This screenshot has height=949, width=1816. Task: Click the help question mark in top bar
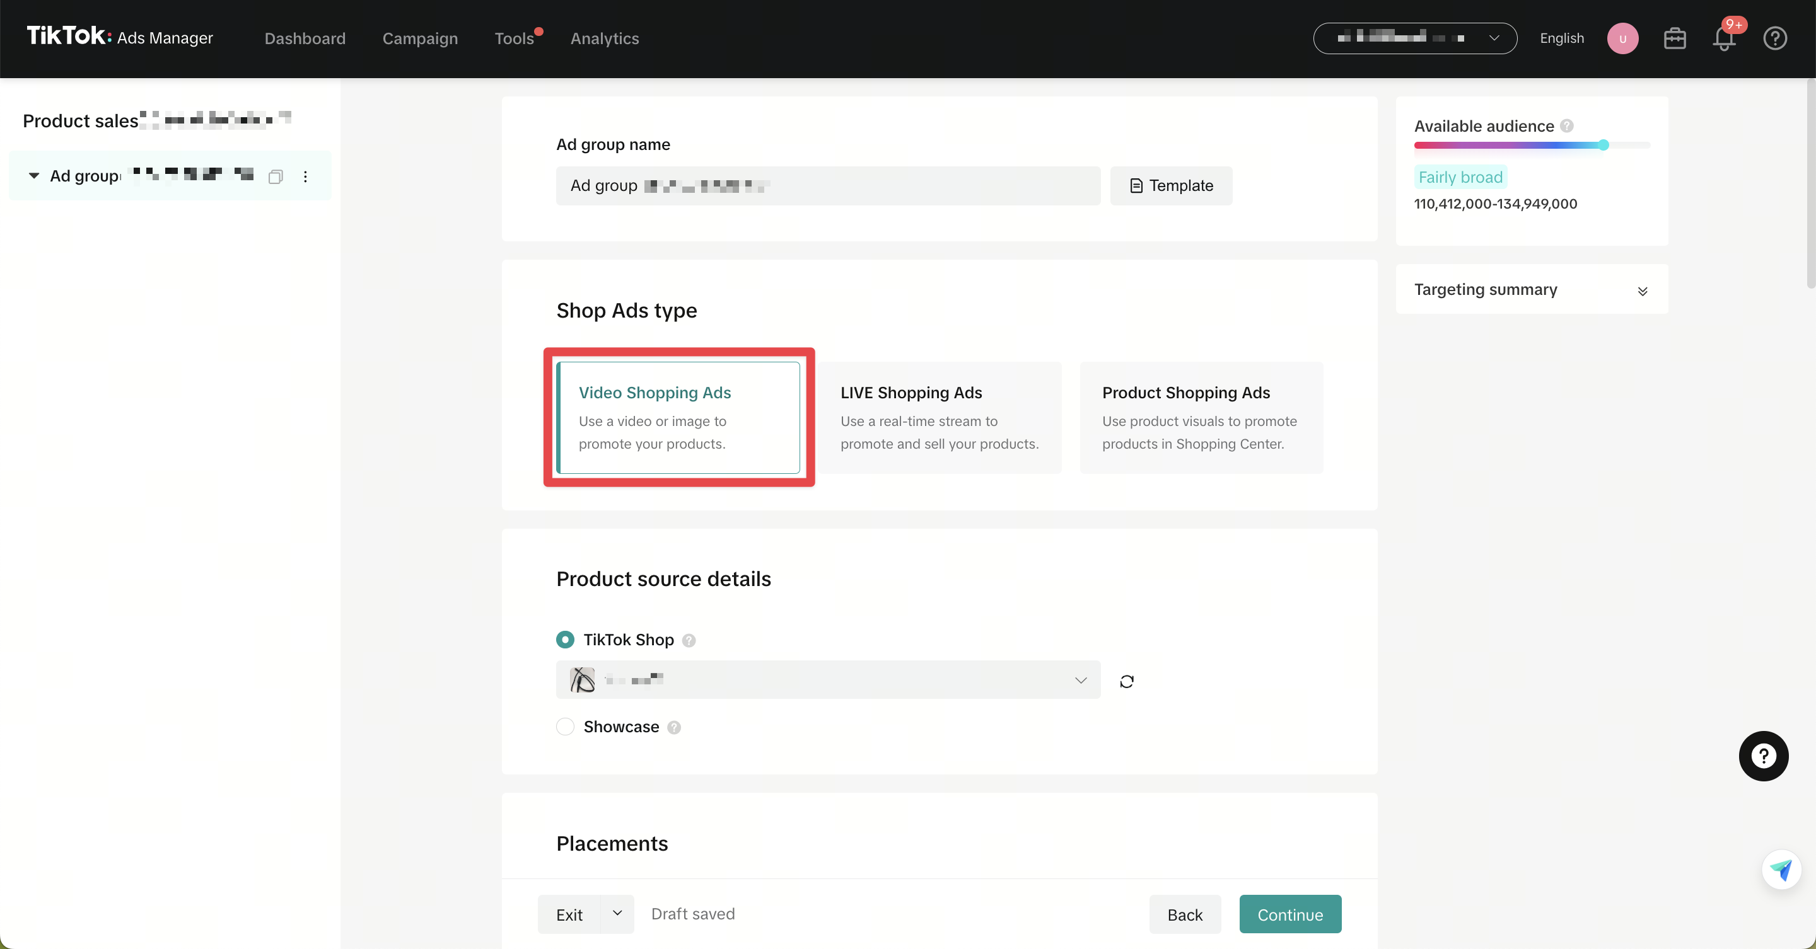(1774, 38)
